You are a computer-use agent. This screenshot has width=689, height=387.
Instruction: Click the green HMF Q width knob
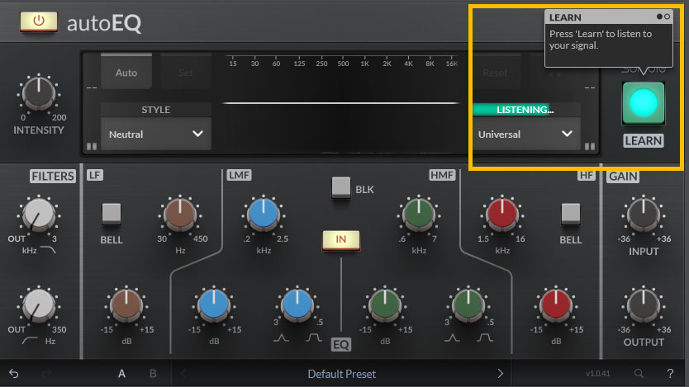click(x=468, y=305)
